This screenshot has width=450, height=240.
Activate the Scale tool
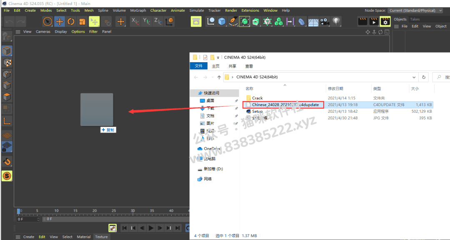click(82, 22)
